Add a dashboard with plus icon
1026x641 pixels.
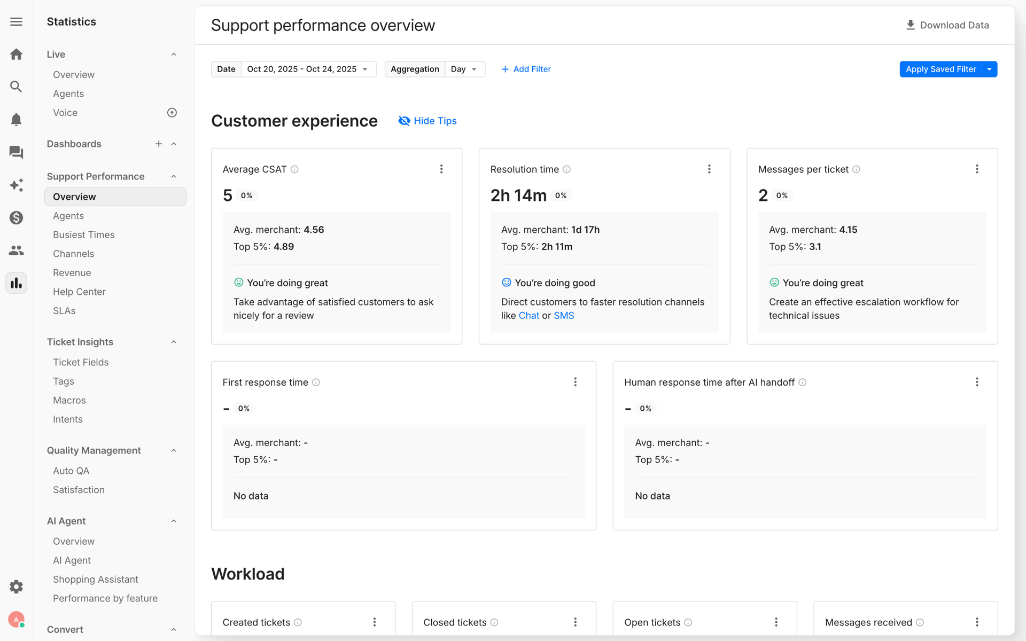(159, 144)
